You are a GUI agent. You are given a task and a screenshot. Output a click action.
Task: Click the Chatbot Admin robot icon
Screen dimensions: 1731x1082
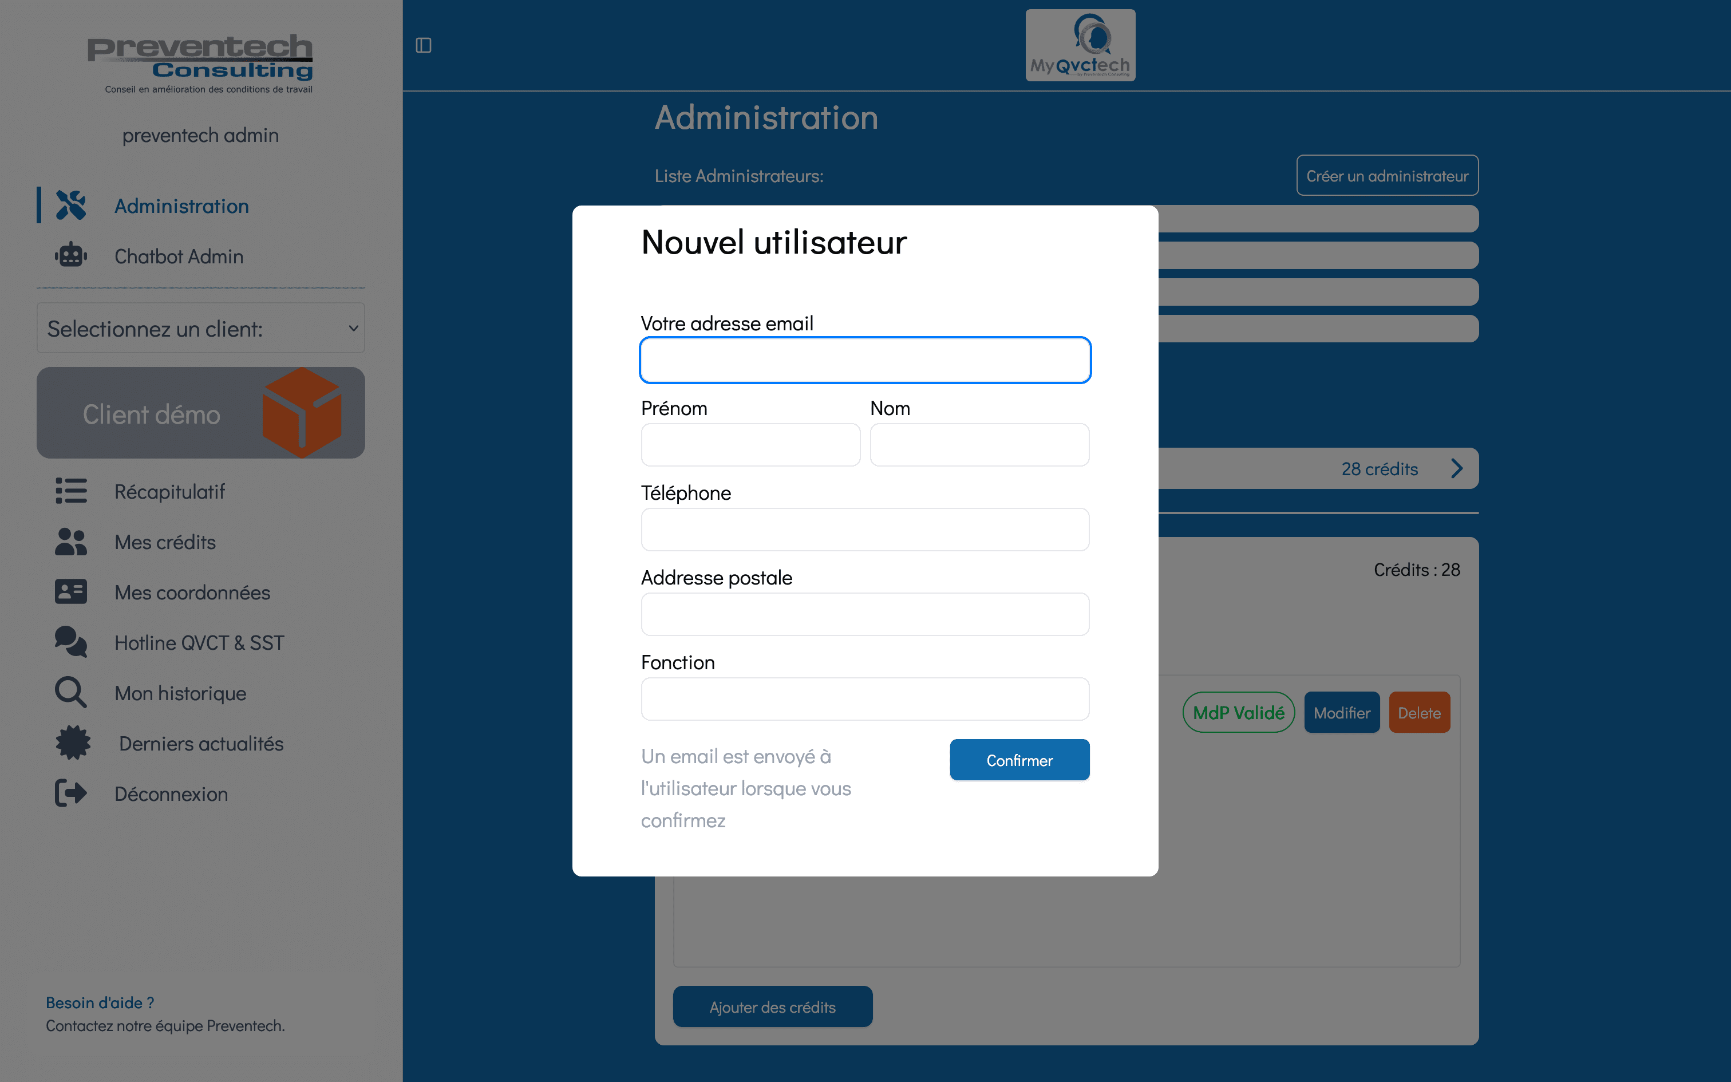(71, 255)
